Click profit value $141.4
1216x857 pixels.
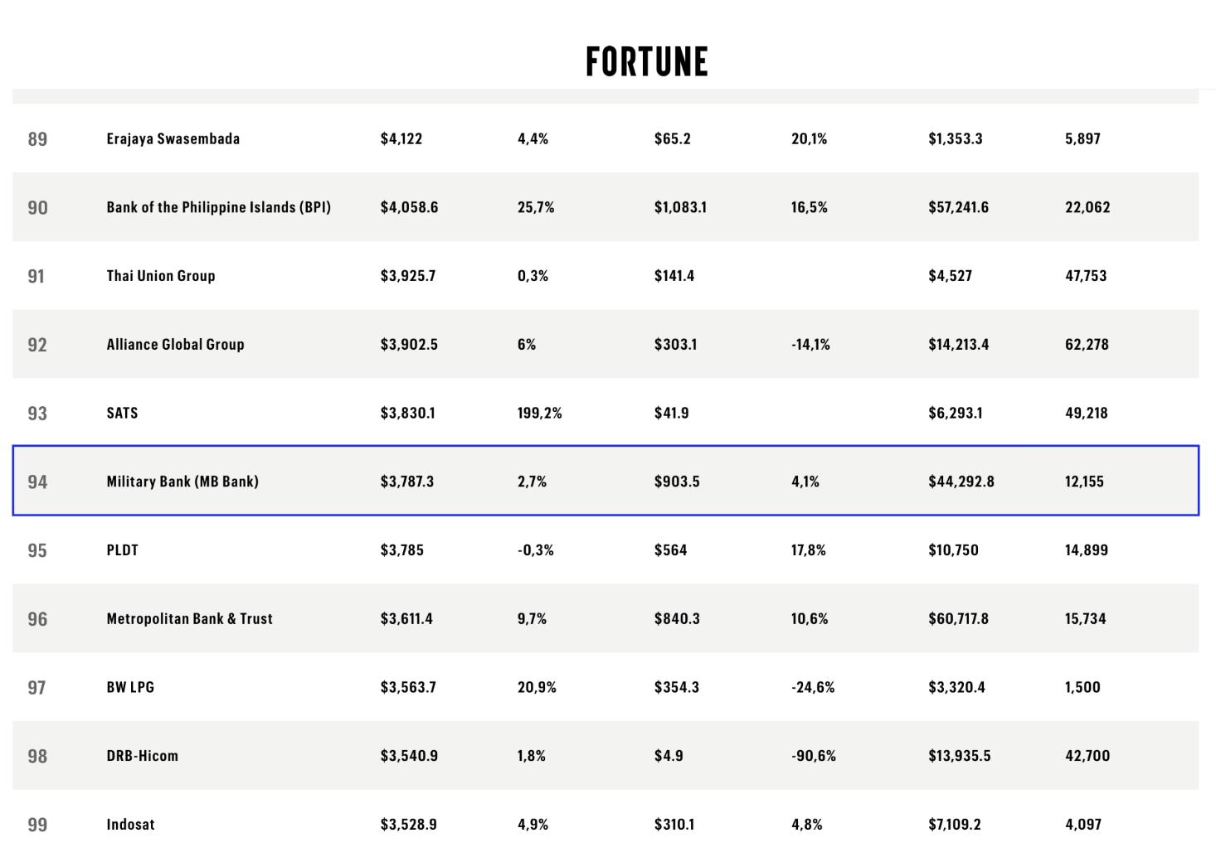[x=674, y=276]
